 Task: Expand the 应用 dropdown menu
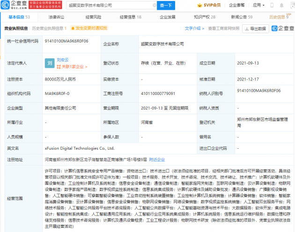coord(258,5)
